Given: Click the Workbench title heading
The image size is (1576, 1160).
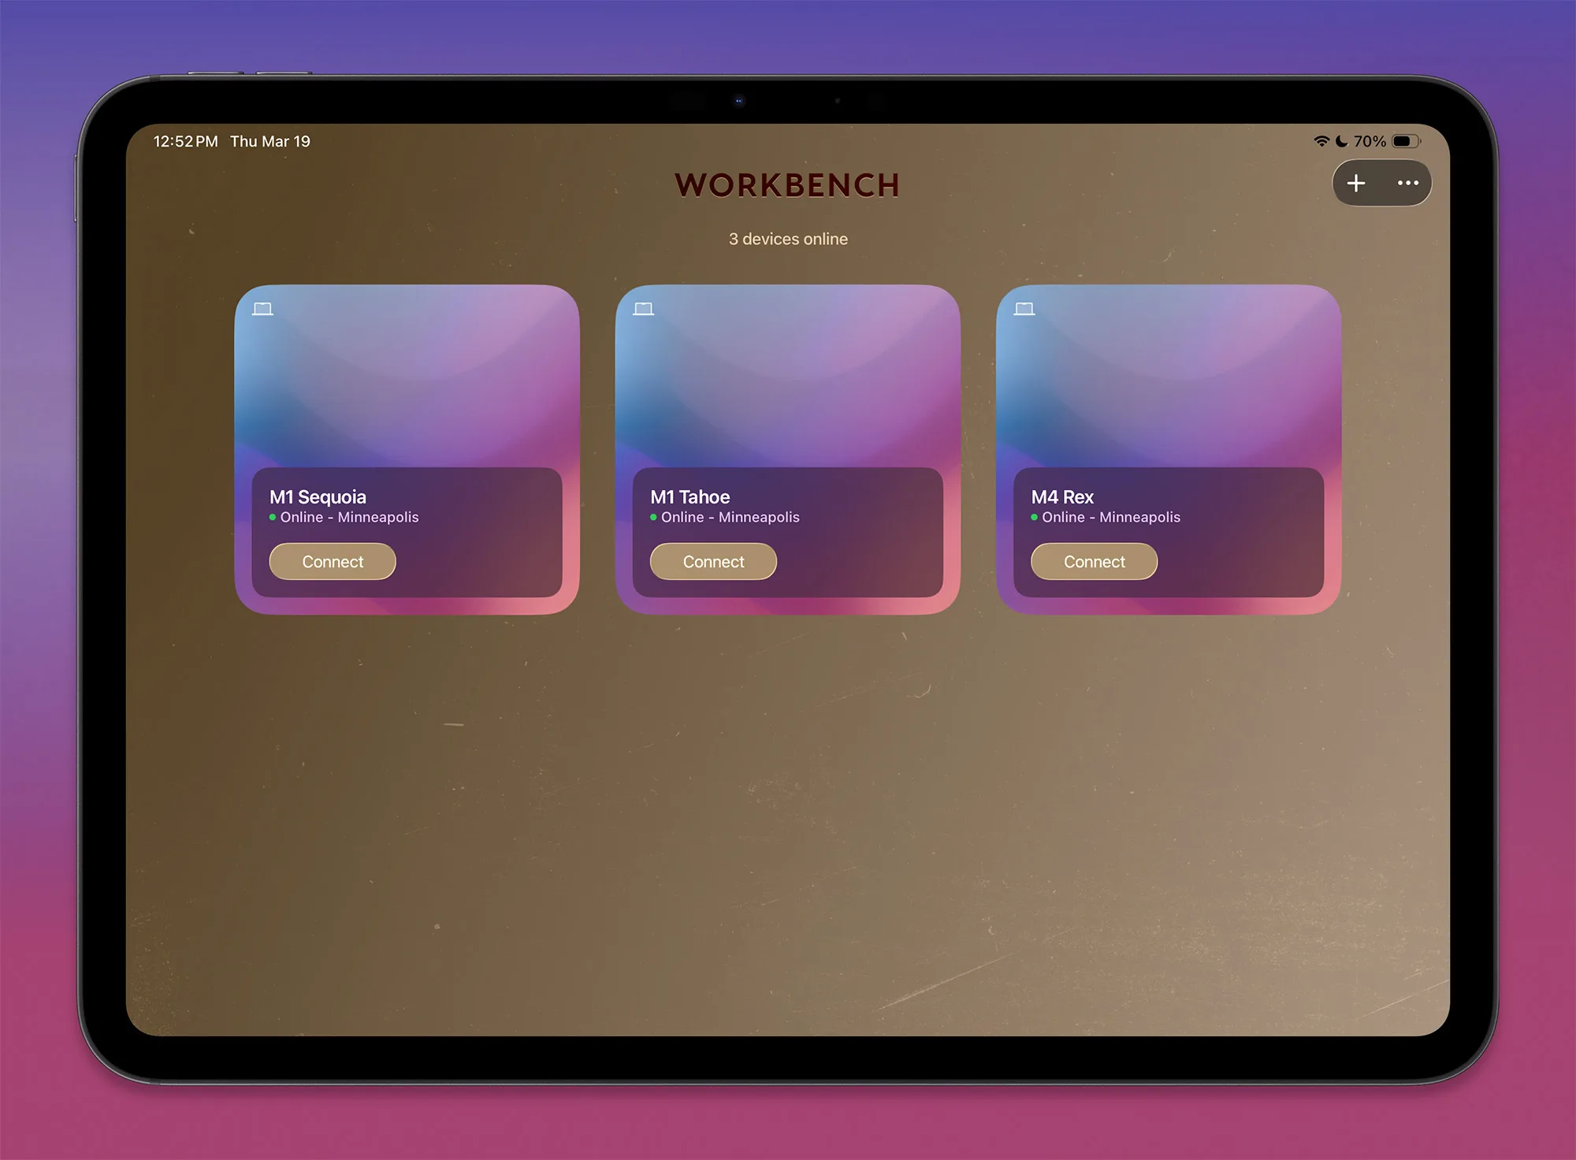Looking at the screenshot, I should (x=787, y=185).
